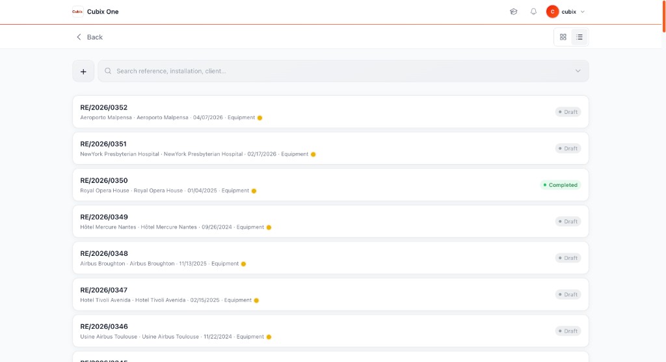Open record RE/2026/0347
Screen dimensions: 666x362
click(330, 294)
